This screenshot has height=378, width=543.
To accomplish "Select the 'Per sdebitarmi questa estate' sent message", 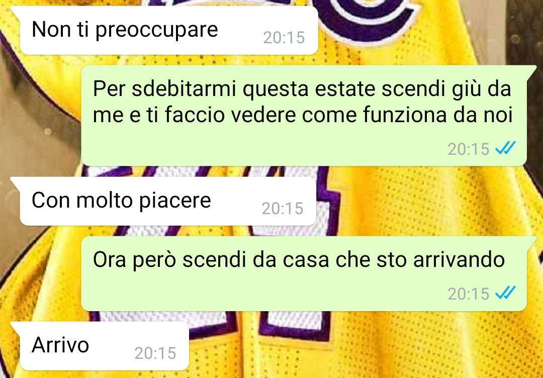I will tap(304, 115).
